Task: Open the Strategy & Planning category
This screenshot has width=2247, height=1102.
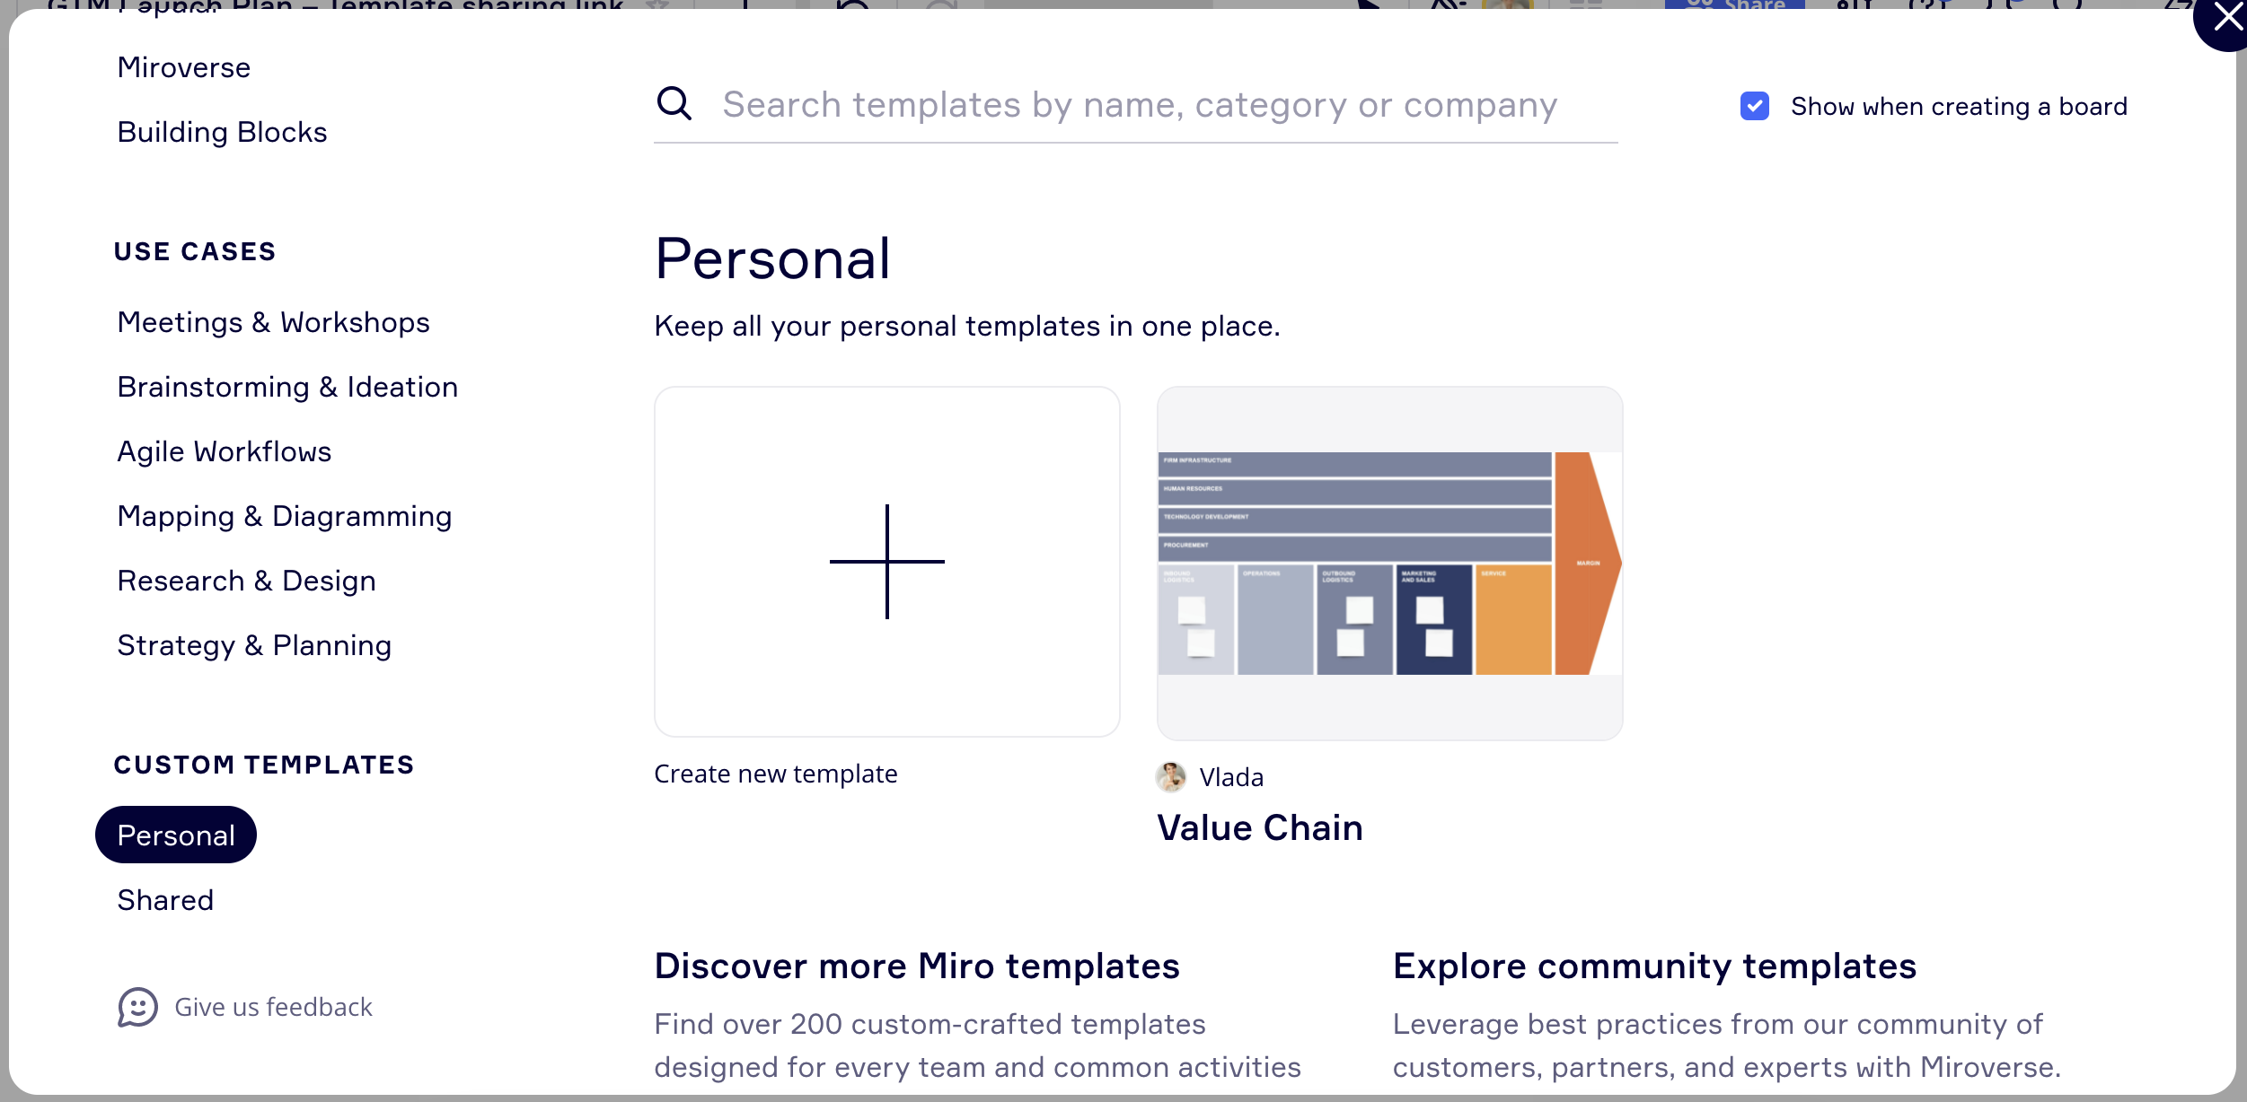Action: 253,645
